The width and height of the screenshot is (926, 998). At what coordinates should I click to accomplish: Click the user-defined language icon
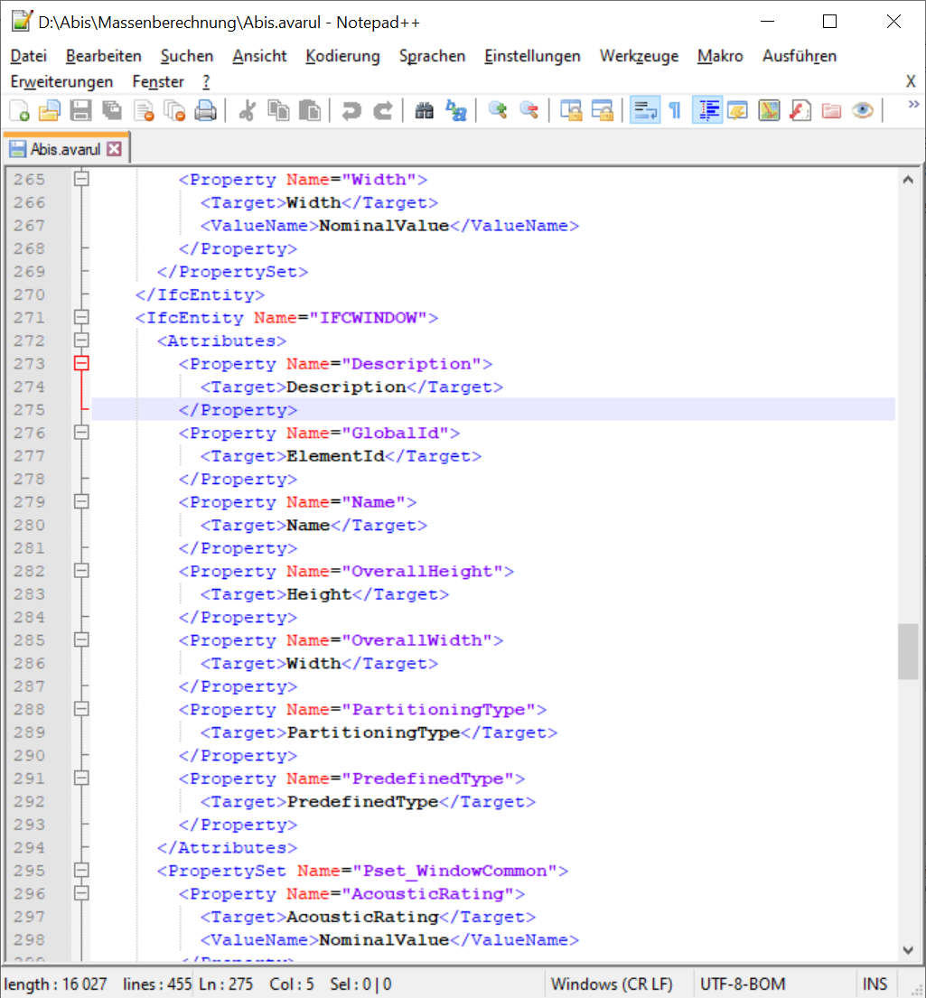[737, 111]
